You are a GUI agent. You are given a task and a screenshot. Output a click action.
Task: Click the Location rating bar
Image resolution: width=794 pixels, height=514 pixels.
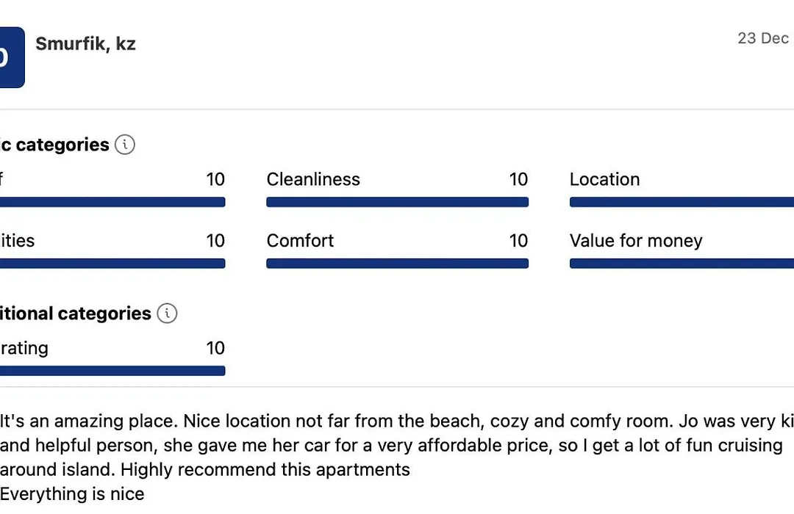[682, 203]
